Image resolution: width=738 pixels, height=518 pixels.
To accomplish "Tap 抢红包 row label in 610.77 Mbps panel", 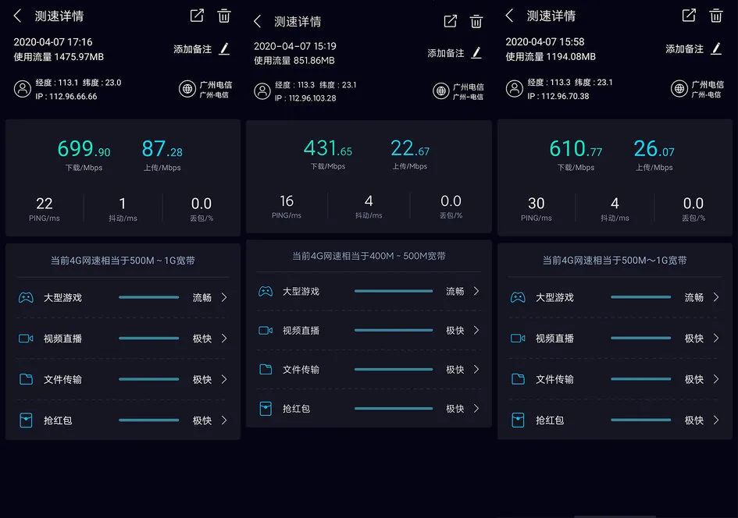I will (550, 420).
